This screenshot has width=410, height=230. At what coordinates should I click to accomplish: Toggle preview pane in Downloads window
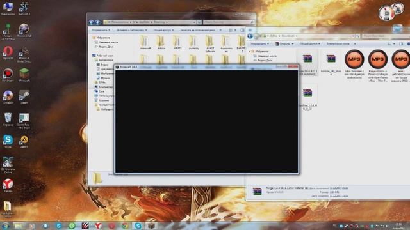(x=401, y=44)
